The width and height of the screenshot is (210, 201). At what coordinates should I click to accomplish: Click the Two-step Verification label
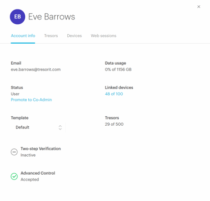point(40,148)
